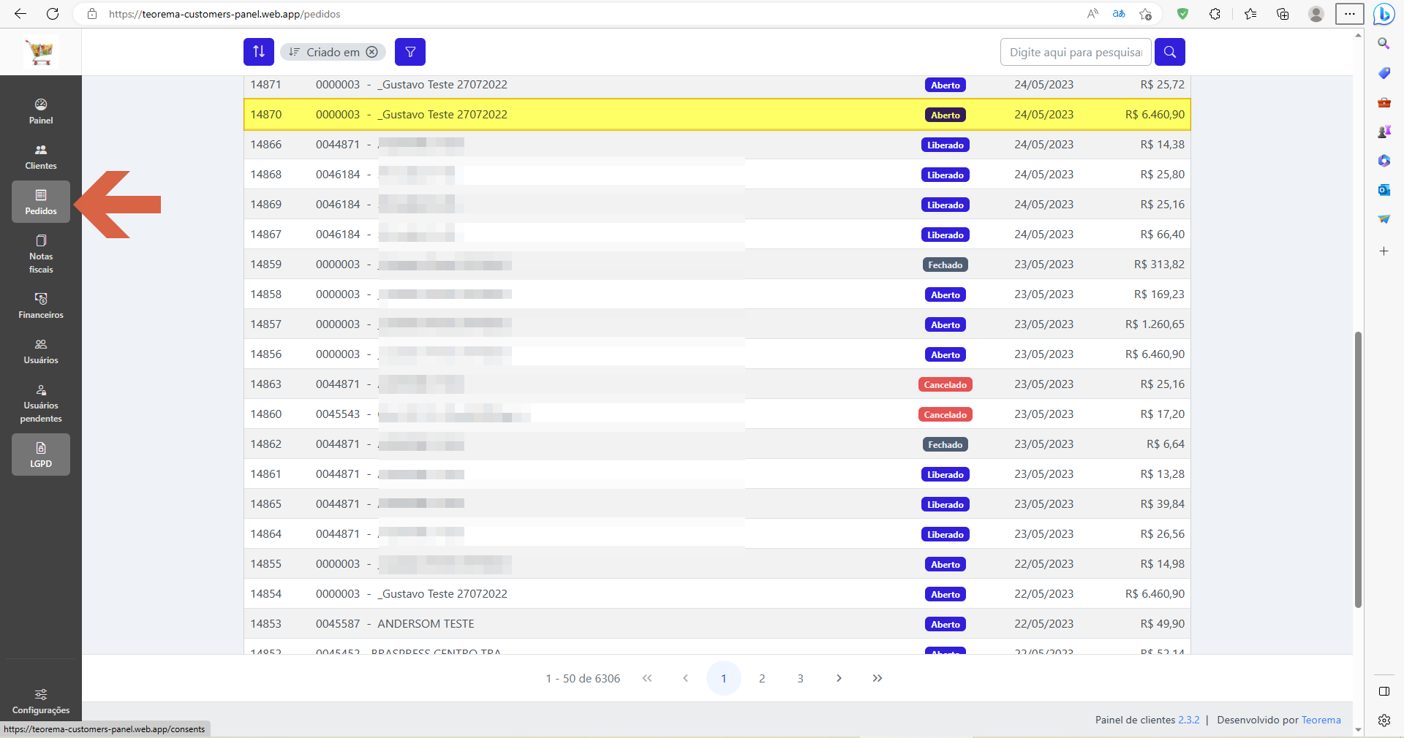Viewport: 1404px width, 738px height.
Task: Jump to first page double arrow
Action: tap(647, 678)
